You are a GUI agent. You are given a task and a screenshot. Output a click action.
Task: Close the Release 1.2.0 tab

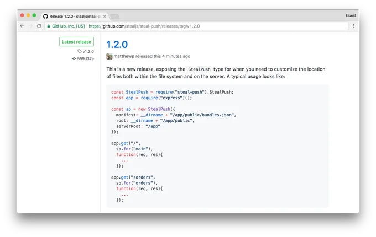(105, 17)
